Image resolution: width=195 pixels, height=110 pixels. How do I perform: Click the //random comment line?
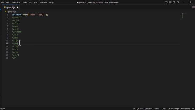coord(17,32)
